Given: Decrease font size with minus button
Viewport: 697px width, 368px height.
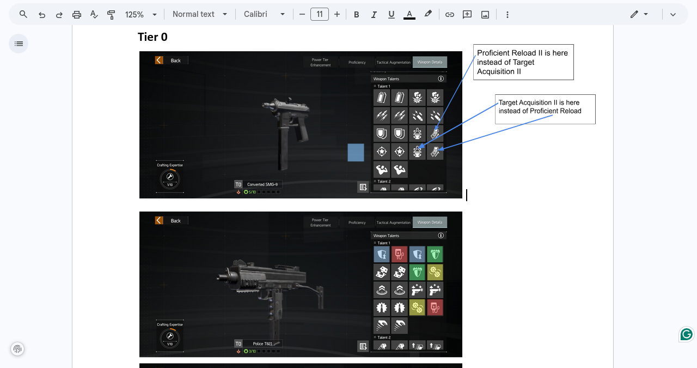Looking at the screenshot, I should (302, 15).
